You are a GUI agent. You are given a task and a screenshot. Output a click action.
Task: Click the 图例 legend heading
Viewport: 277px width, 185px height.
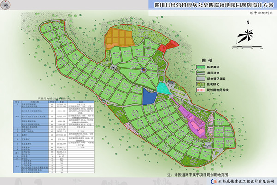tap(207, 61)
